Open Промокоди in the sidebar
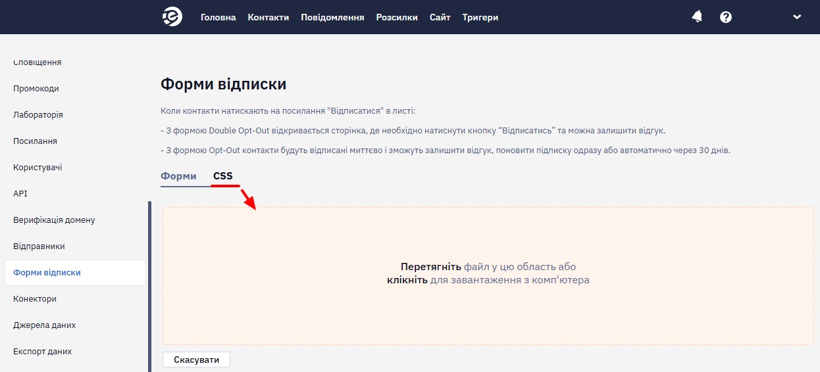The width and height of the screenshot is (820, 372). 36,89
